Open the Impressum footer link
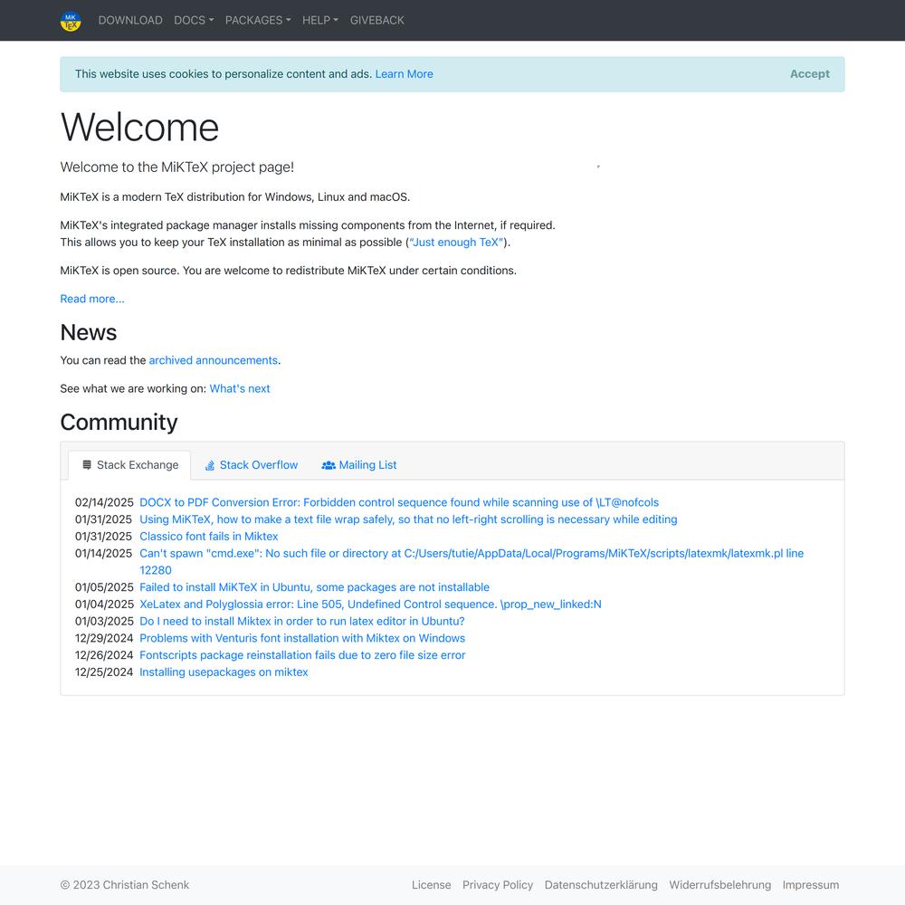 (810, 885)
